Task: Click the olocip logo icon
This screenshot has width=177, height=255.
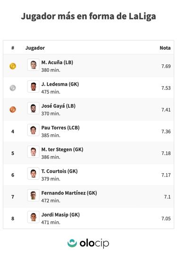Action: [72, 243]
